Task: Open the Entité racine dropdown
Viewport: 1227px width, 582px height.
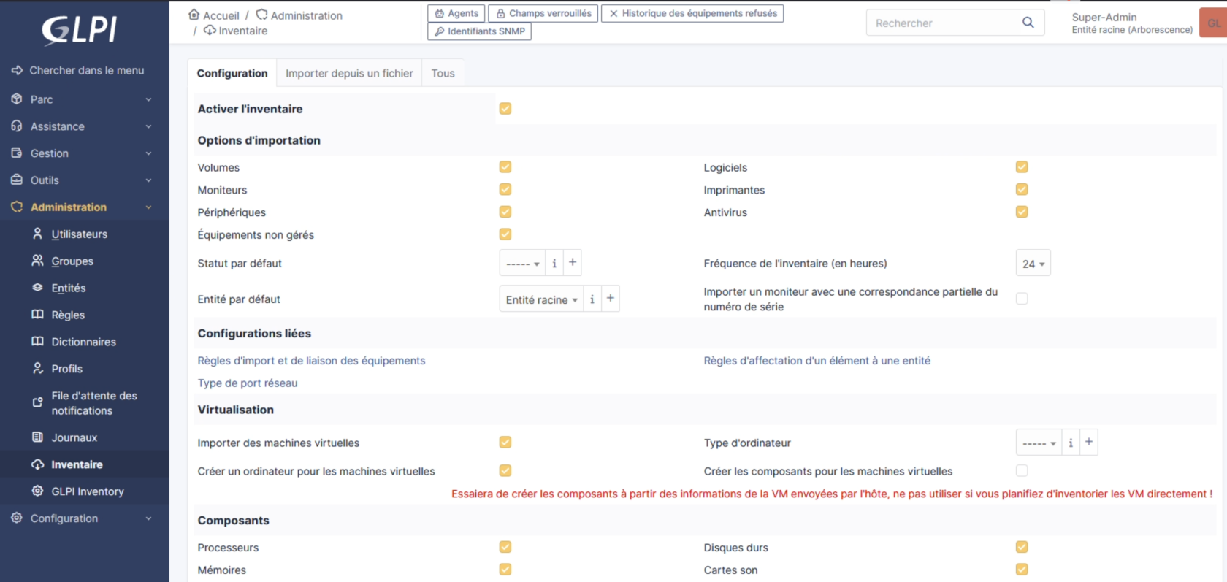Action: coord(541,299)
